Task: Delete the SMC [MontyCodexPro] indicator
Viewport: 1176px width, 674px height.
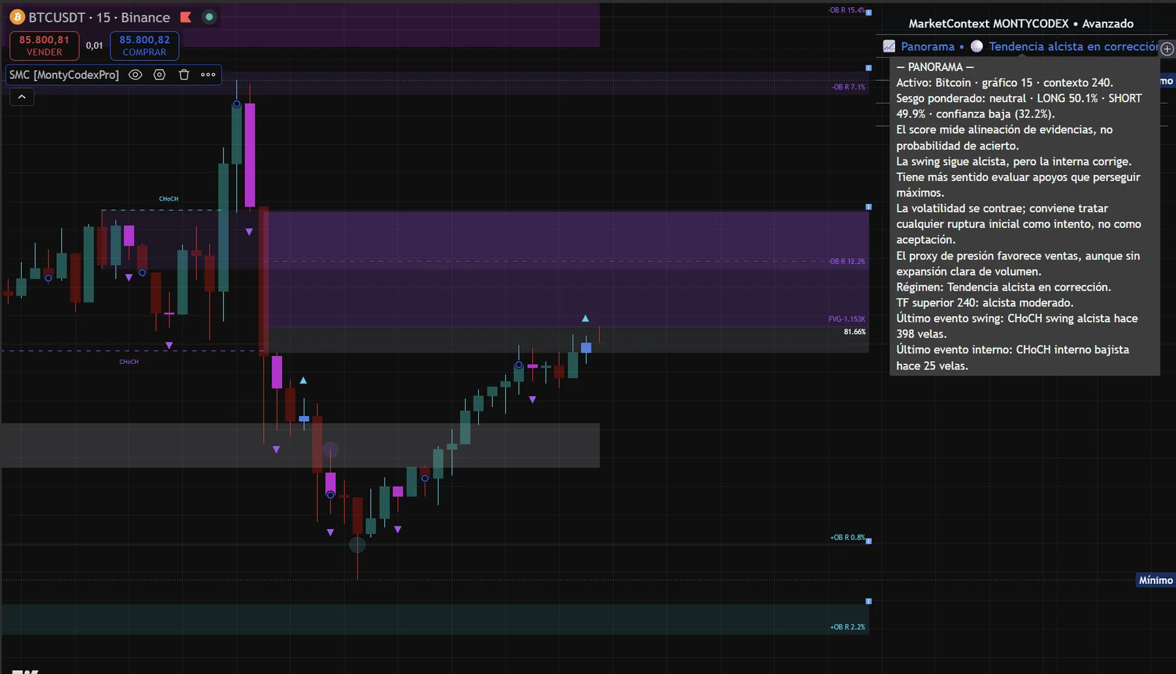Action: 184,74
